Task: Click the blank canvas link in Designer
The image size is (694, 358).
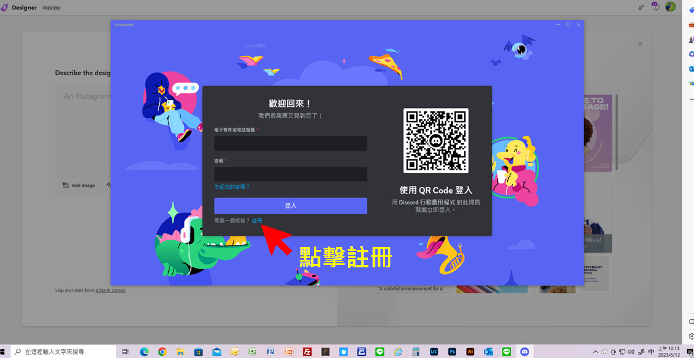Action: click(x=110, y=290)
